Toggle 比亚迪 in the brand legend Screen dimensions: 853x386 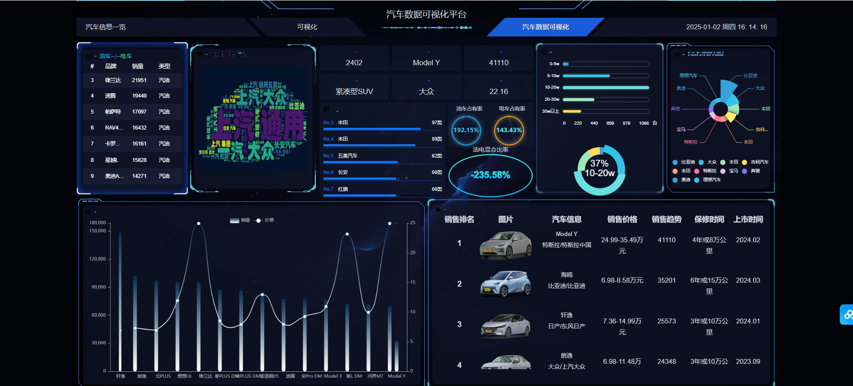tap(684, 162)
